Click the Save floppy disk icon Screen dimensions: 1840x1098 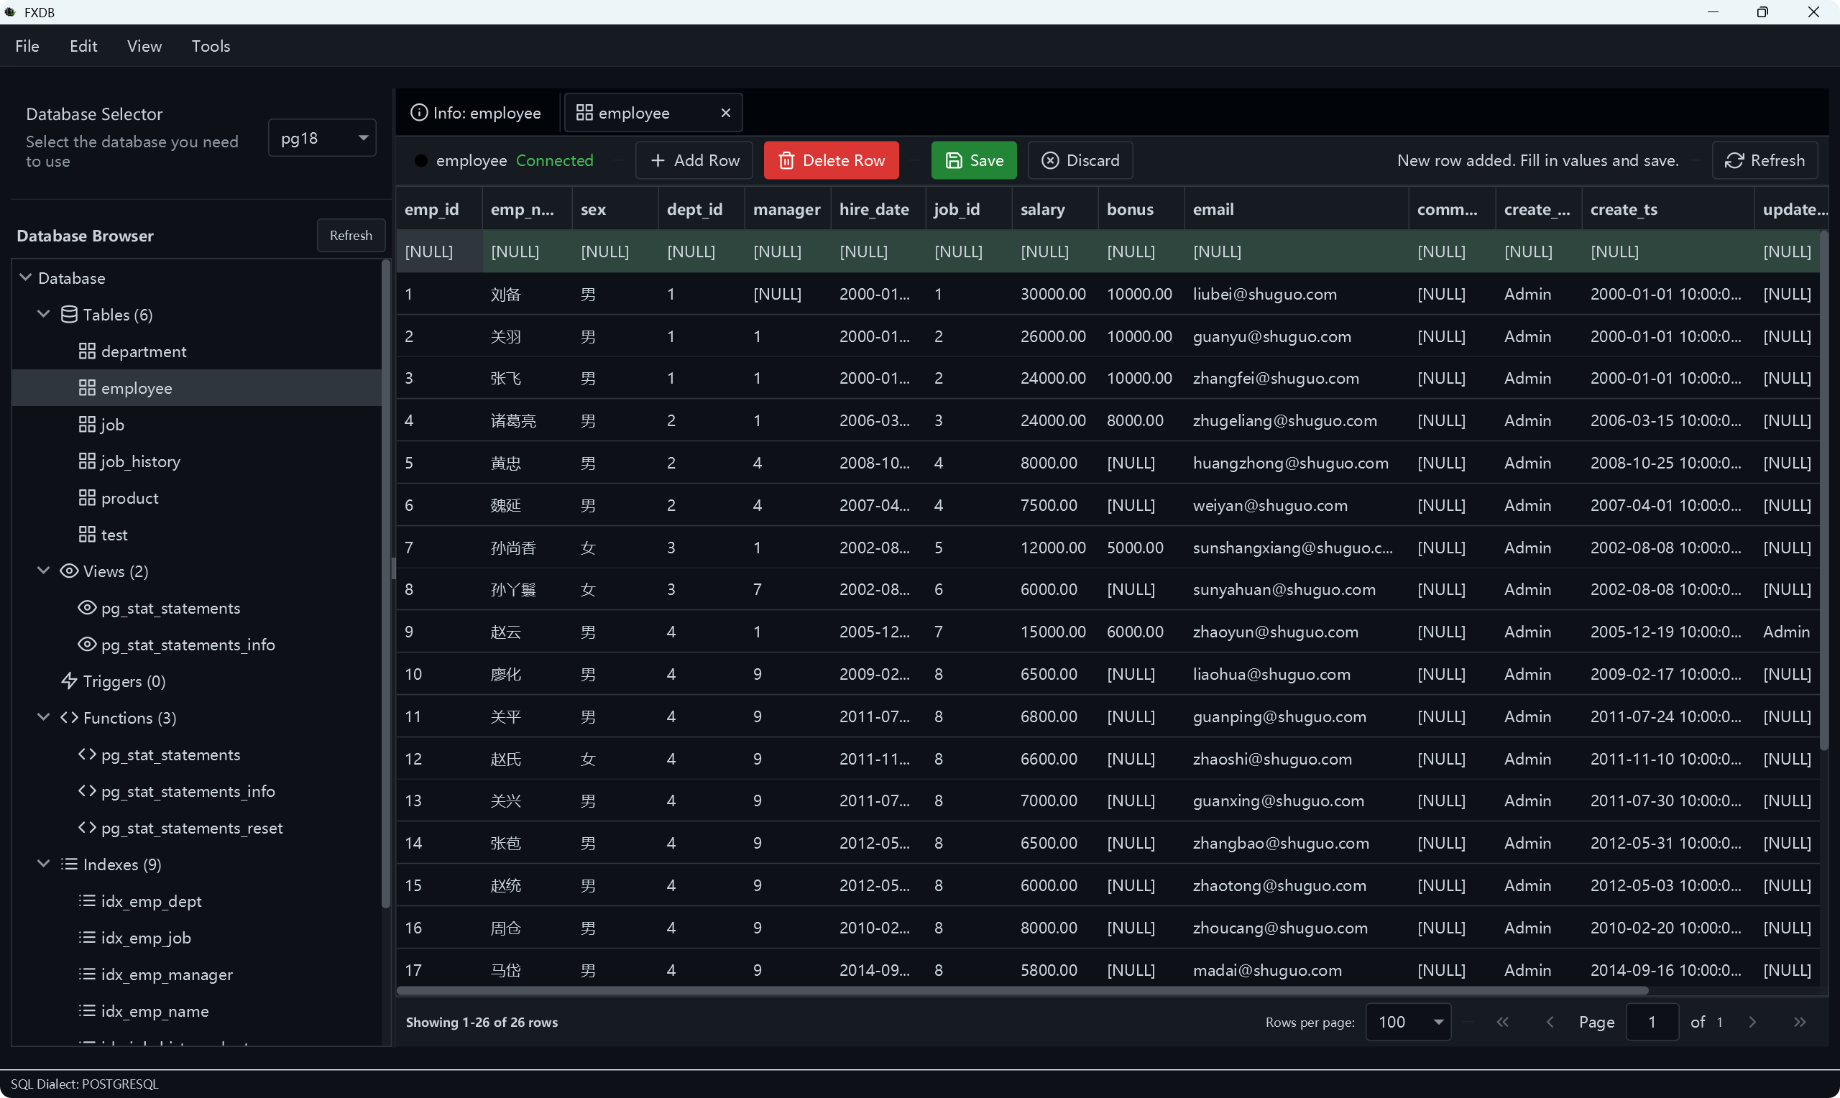point(954,160)
